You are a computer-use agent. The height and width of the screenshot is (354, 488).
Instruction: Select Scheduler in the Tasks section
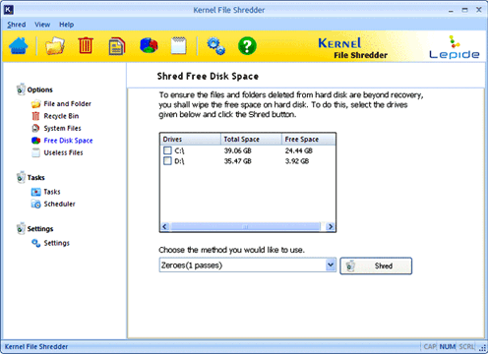pyautogui.click(x=59, y=204)
